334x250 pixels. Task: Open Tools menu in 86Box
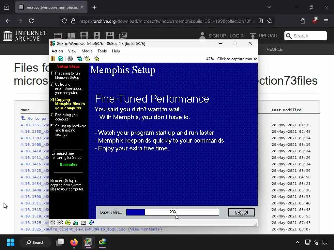102,51
